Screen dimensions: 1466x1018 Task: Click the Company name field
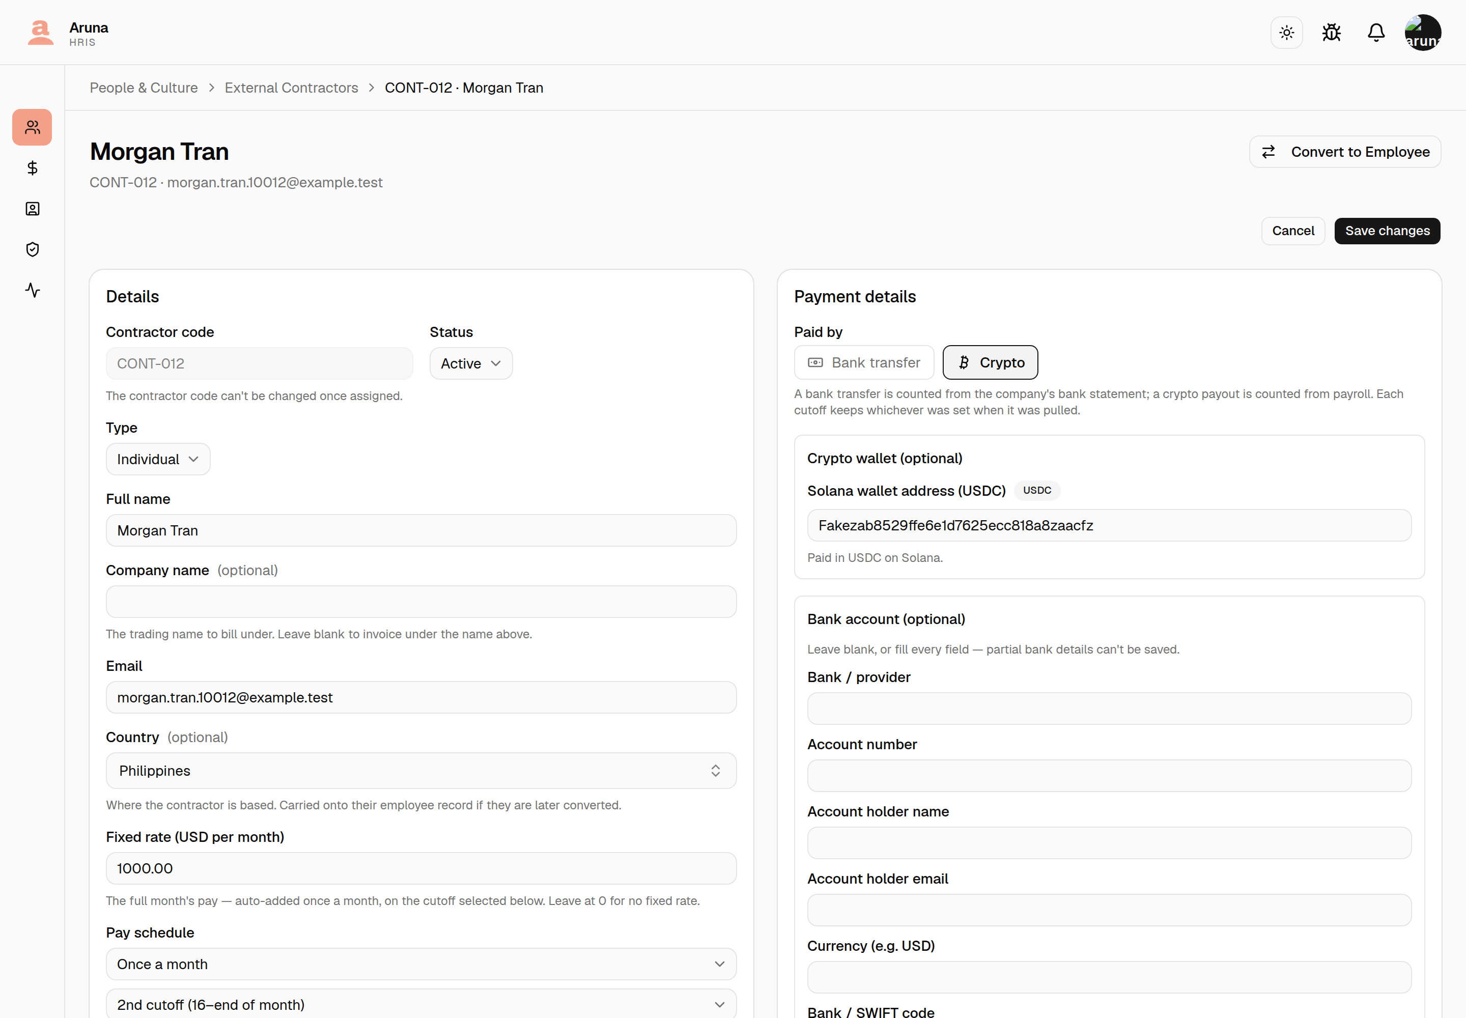click(421, 602)
